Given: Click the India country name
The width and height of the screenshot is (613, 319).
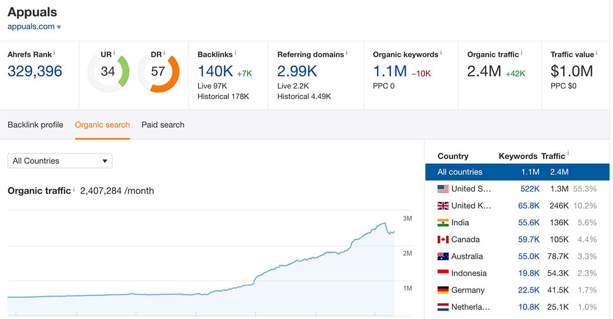Looking at the screenshot, I should [460, 223].
